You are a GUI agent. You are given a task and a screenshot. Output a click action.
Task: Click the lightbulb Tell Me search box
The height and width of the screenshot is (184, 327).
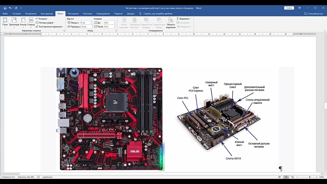click(156, 14)
